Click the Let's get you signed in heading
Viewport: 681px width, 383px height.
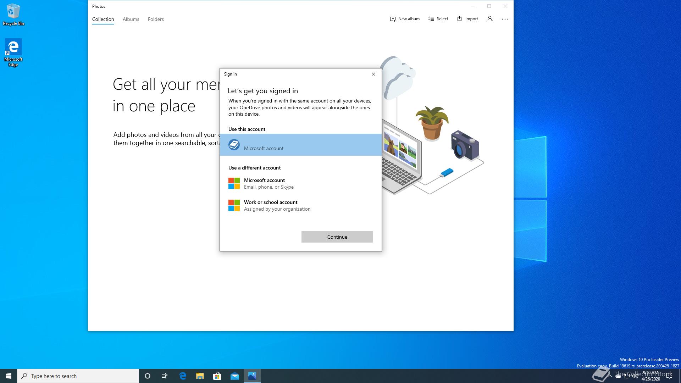(263, 91)
